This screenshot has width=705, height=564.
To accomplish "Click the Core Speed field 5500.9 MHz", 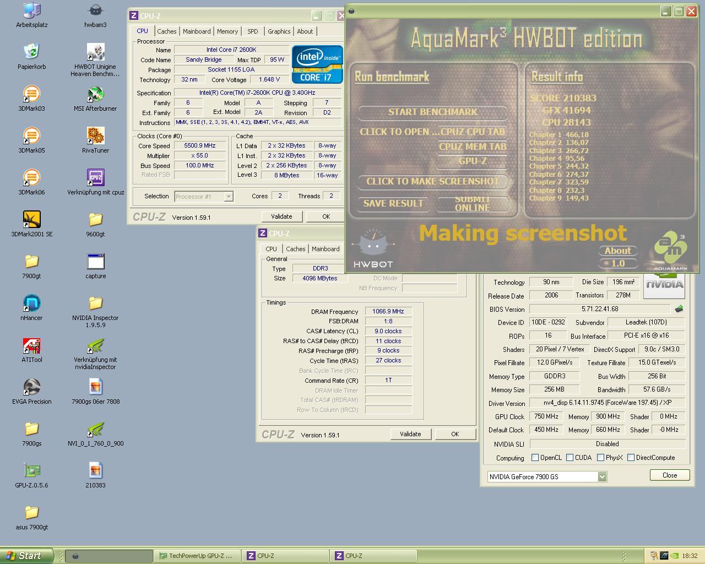I will [x=200, y=146].
